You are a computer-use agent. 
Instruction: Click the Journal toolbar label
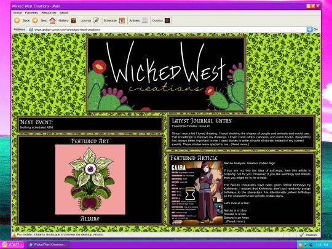click(x=85, y=20)
